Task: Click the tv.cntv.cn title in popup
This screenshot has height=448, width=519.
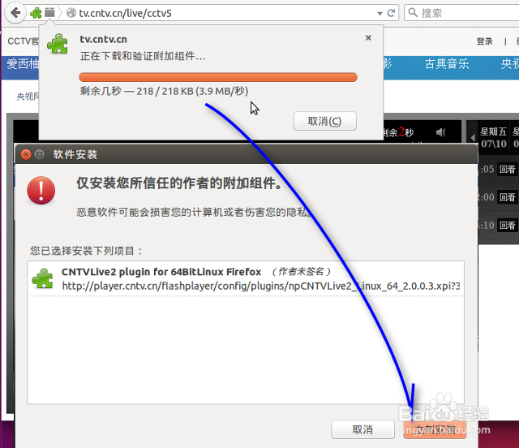Action: (103, 39)
